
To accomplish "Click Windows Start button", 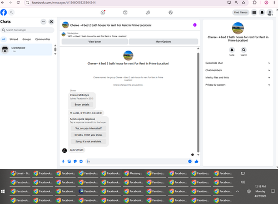I will [x=3, y=191].
